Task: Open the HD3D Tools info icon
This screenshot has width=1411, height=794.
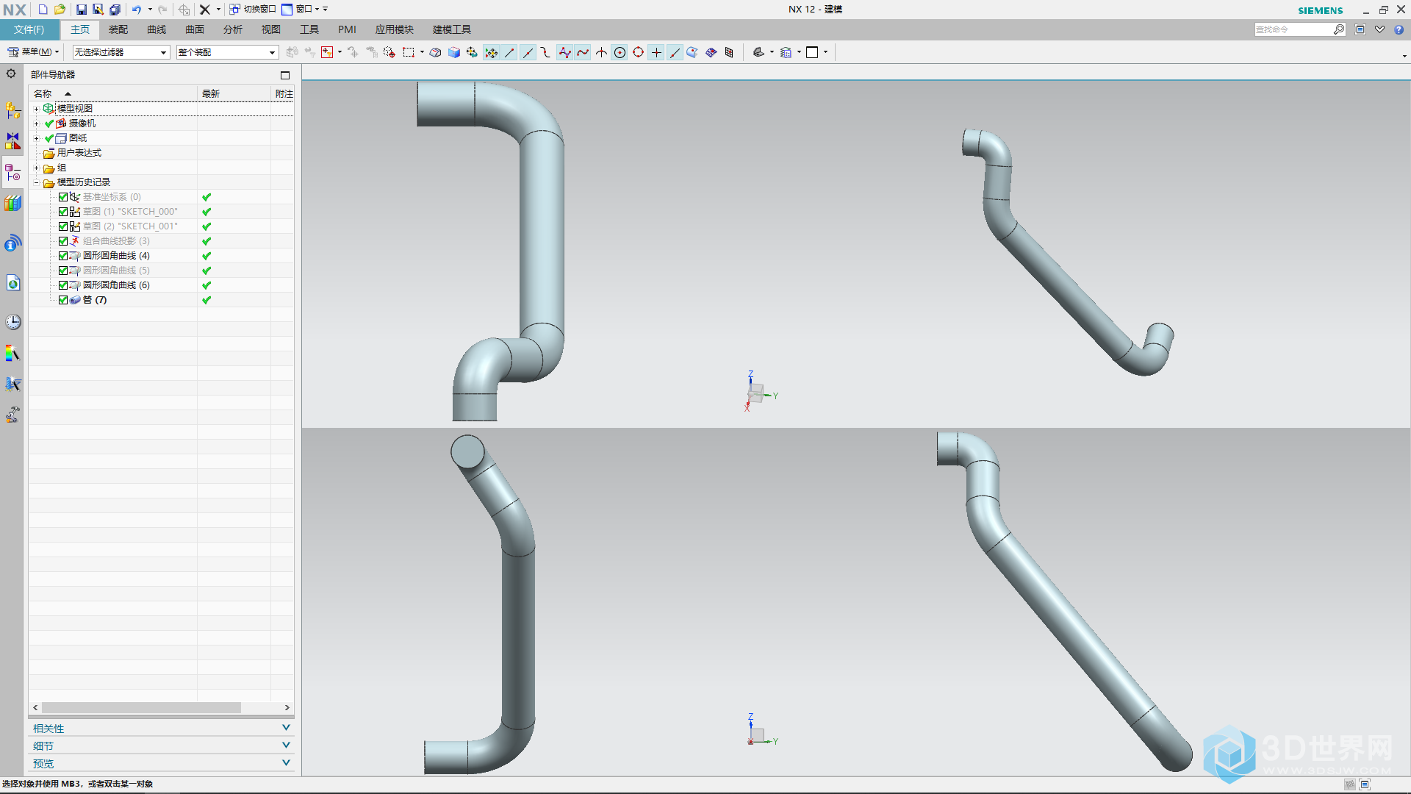Action: pos(13,243)
